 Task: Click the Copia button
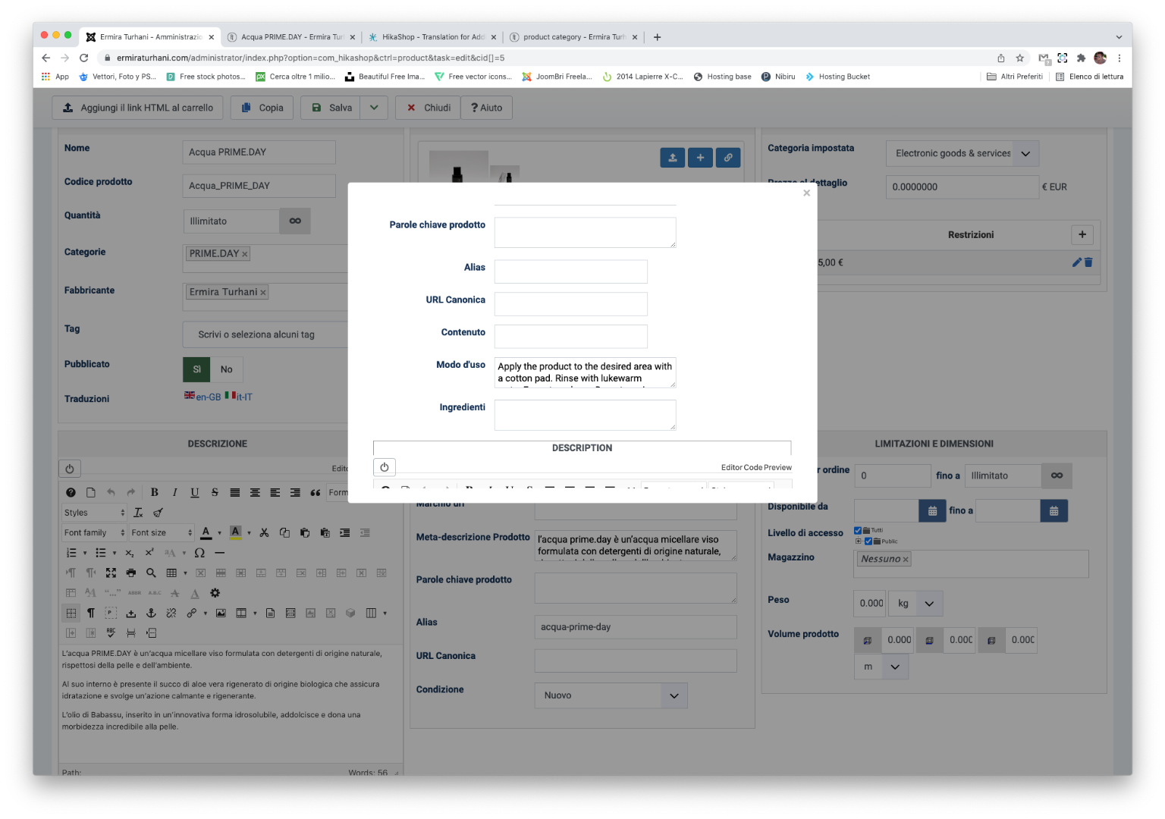262,108
